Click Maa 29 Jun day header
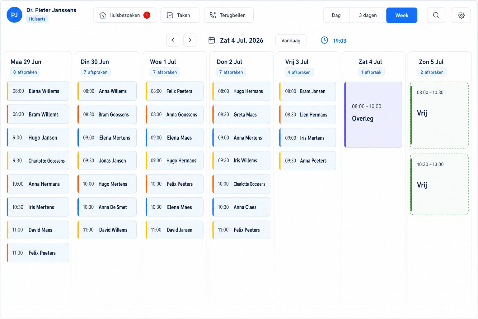 (26, 62)
